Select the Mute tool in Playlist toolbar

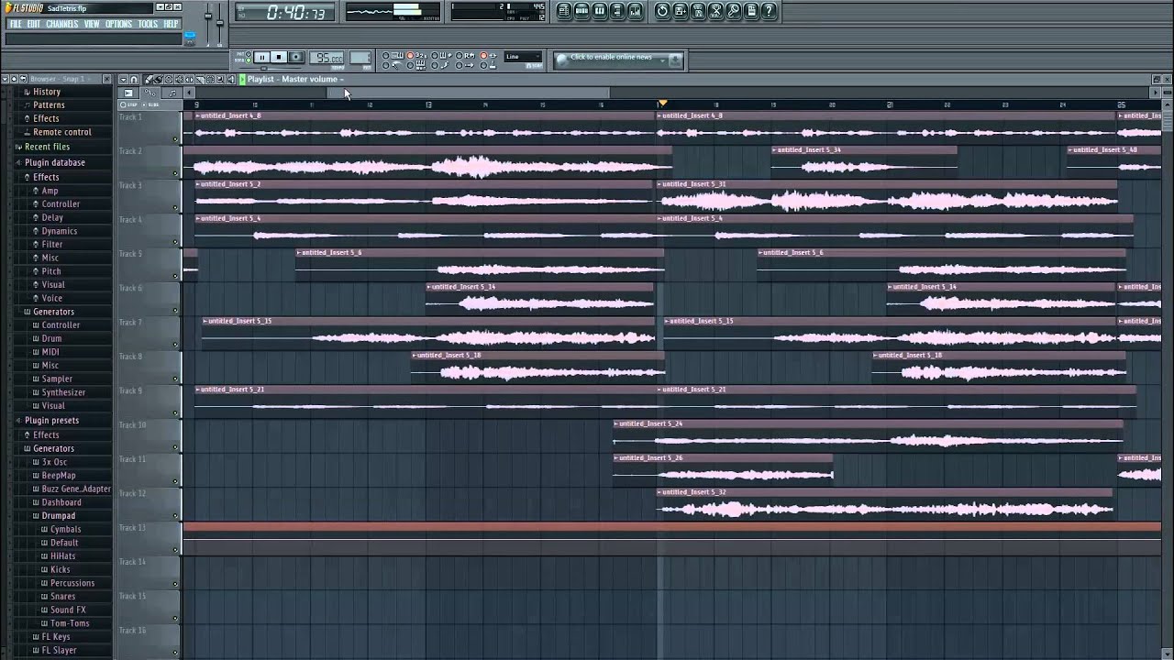click(178, 80)
